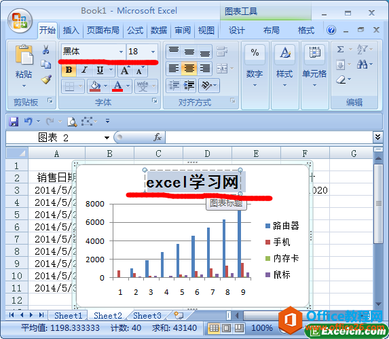
Task: Click the Undo arrow
Action: pyautogui.click(x=28, y=122)
